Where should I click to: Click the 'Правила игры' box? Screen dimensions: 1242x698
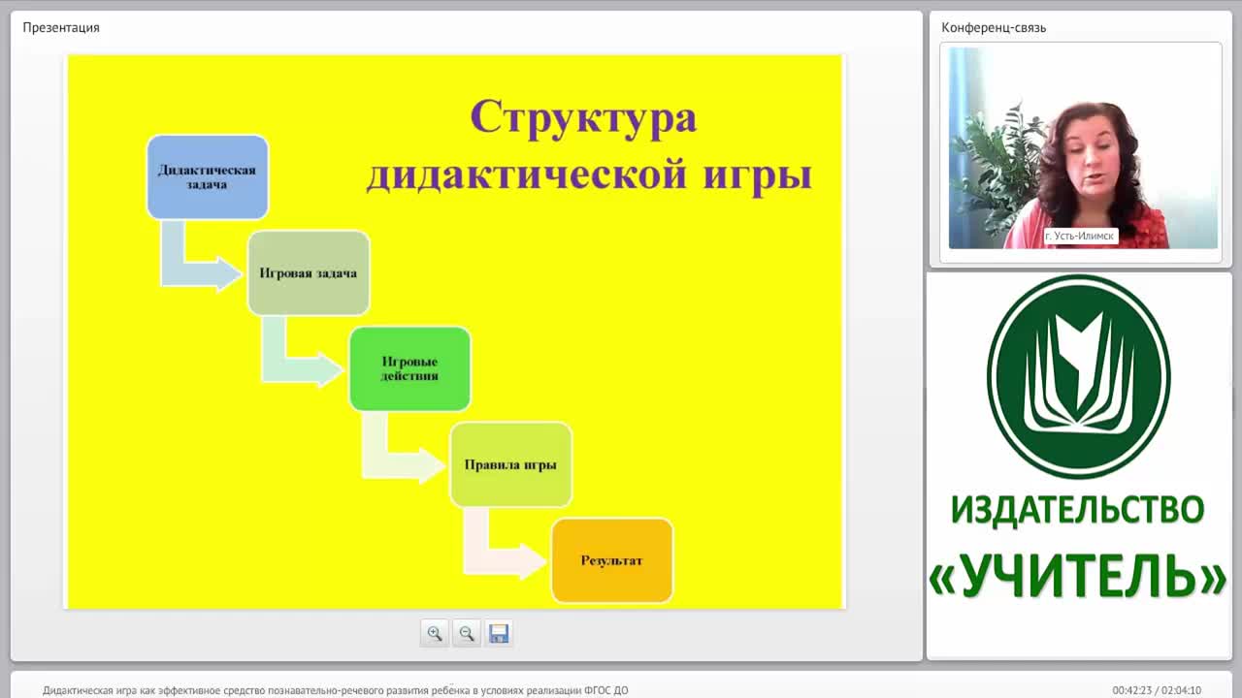510,464
